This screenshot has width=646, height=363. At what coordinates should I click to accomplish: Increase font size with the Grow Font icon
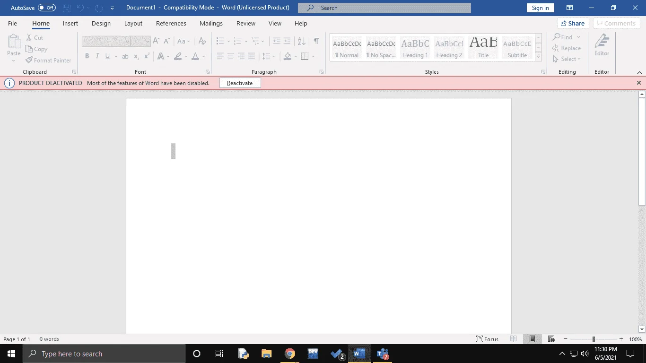click(156, 42)
